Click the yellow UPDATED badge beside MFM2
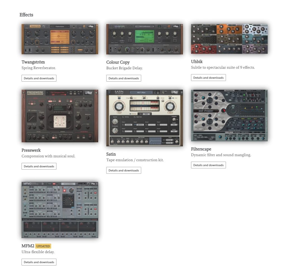 pyautogui.click(x=43, y=246)
